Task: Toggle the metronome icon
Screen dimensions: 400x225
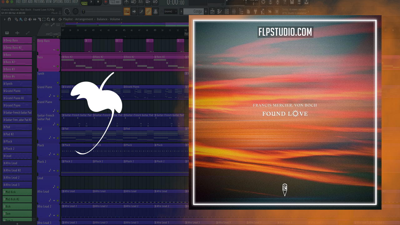Action: click(126, 2)
